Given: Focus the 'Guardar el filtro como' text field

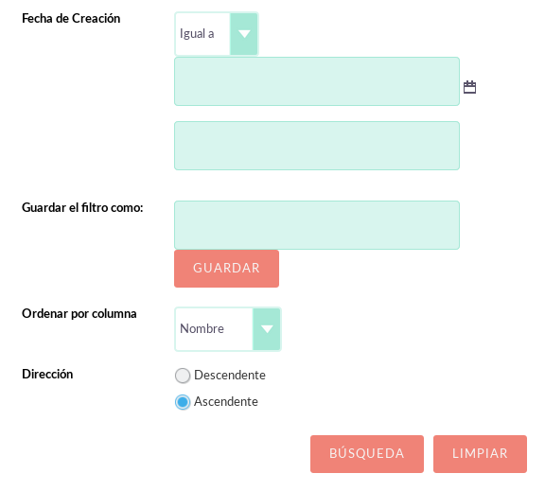Looking at the screenshot, I should pyautogui.click(x=317, y=225).
